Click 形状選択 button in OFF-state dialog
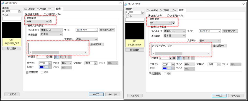Image resolution: width=248 pixels, height=101 pixels. tap(12, 49)
